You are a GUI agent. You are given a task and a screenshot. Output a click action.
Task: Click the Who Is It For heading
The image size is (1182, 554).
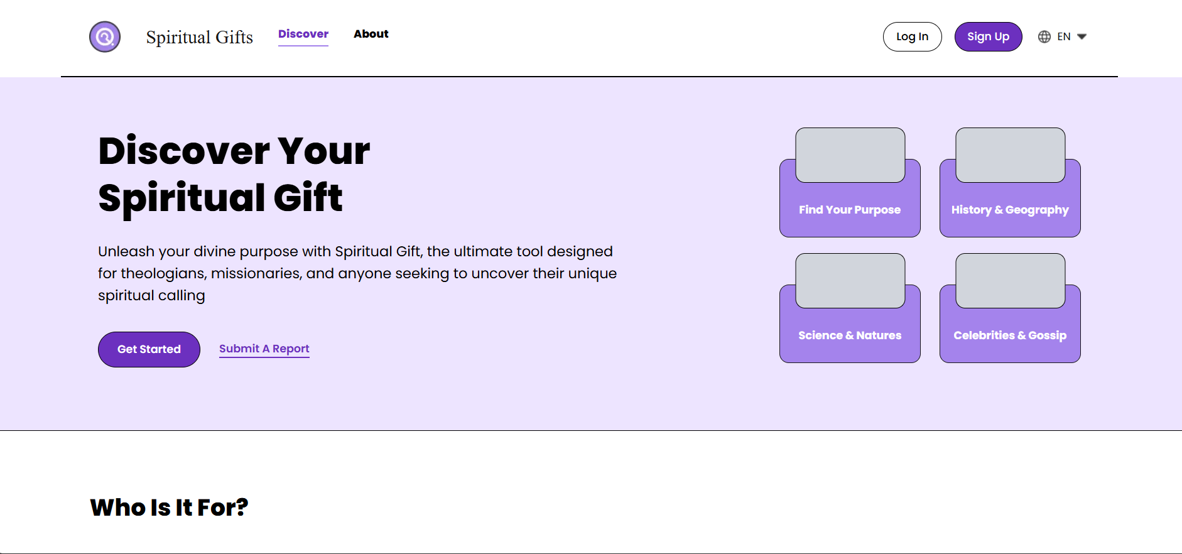click(169, 508)
